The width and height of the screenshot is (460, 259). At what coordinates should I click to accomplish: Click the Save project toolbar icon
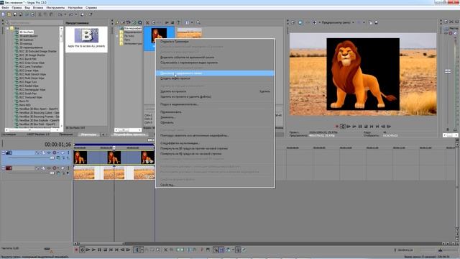[x=14, y=14]
